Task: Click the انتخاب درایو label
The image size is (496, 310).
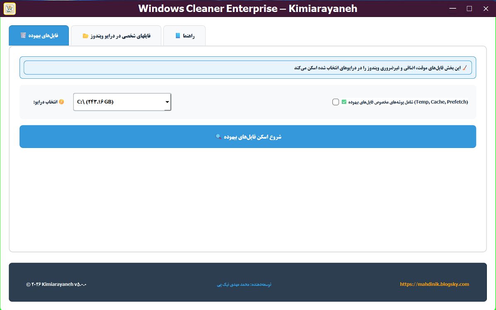Action: pos(46,102)
